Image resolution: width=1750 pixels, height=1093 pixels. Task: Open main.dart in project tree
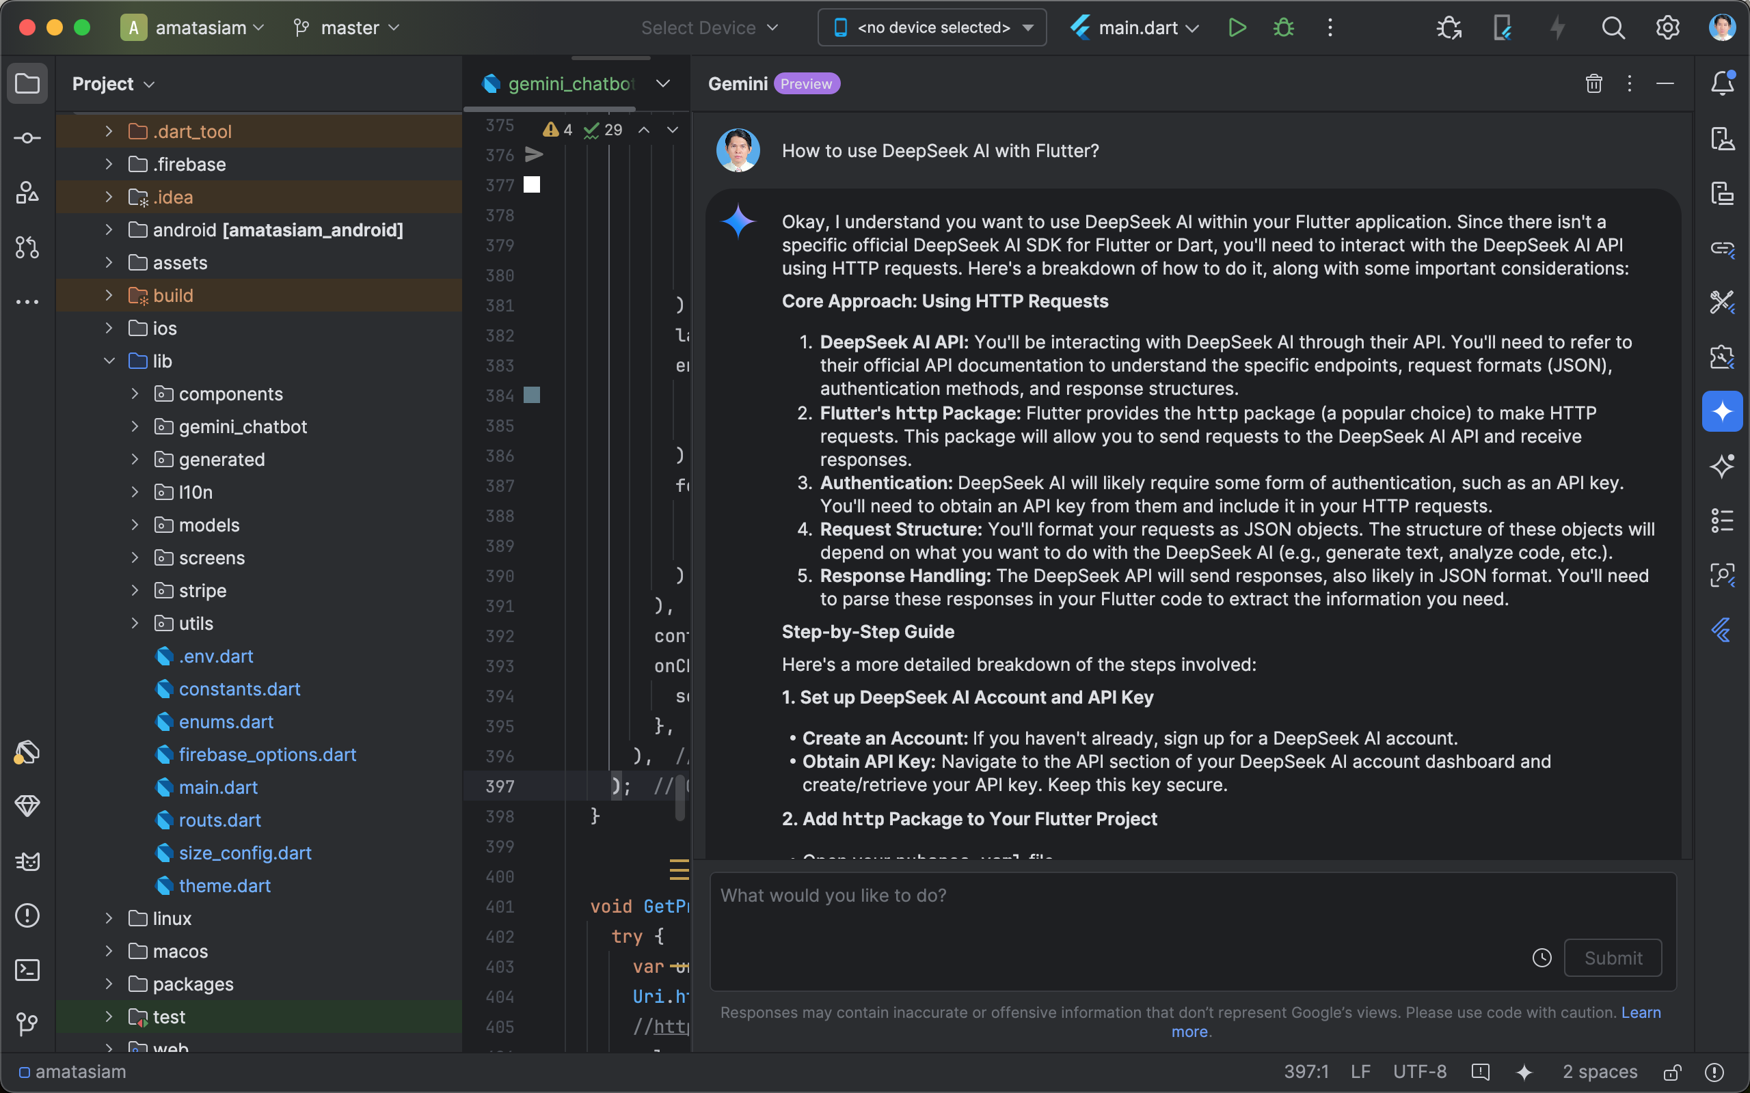pos(217,787)
